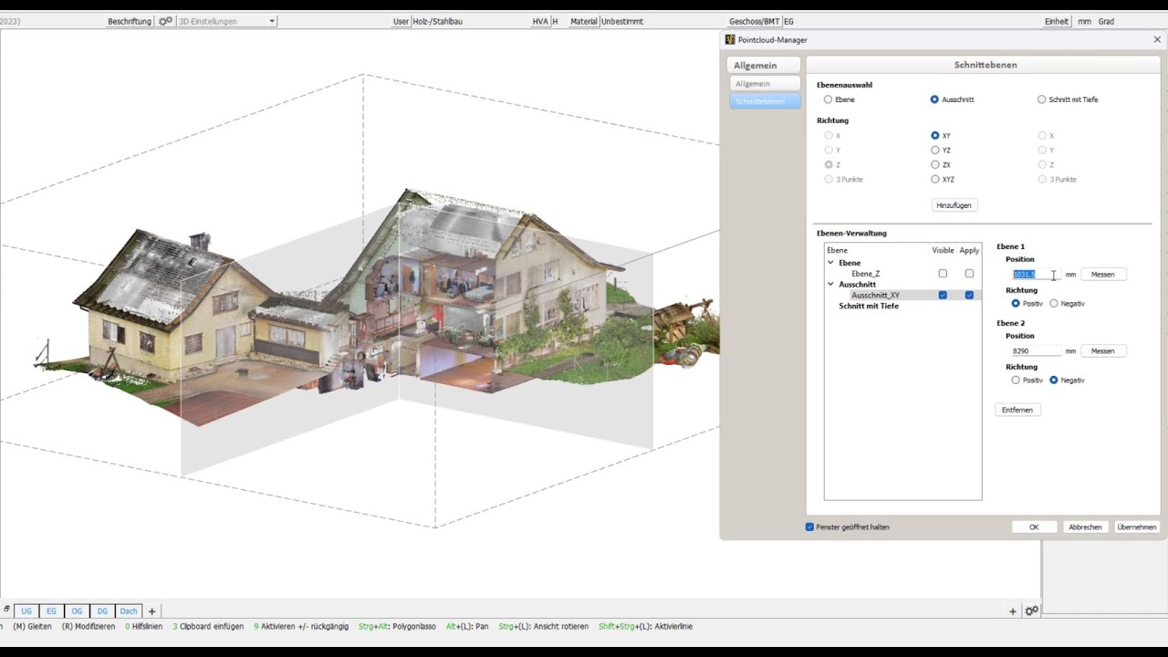Image resolution: width=1168 pixels, height=657 pixels.
Task: Enable Visible checkbox for Ebene_Z
Action: 943,274
